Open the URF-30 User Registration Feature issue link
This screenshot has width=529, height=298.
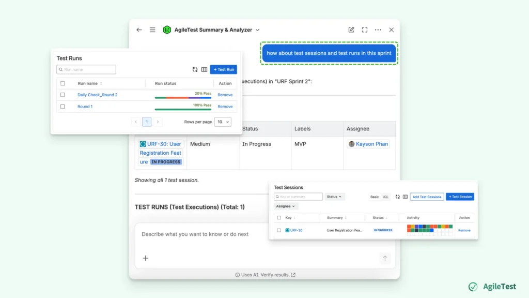161,153
